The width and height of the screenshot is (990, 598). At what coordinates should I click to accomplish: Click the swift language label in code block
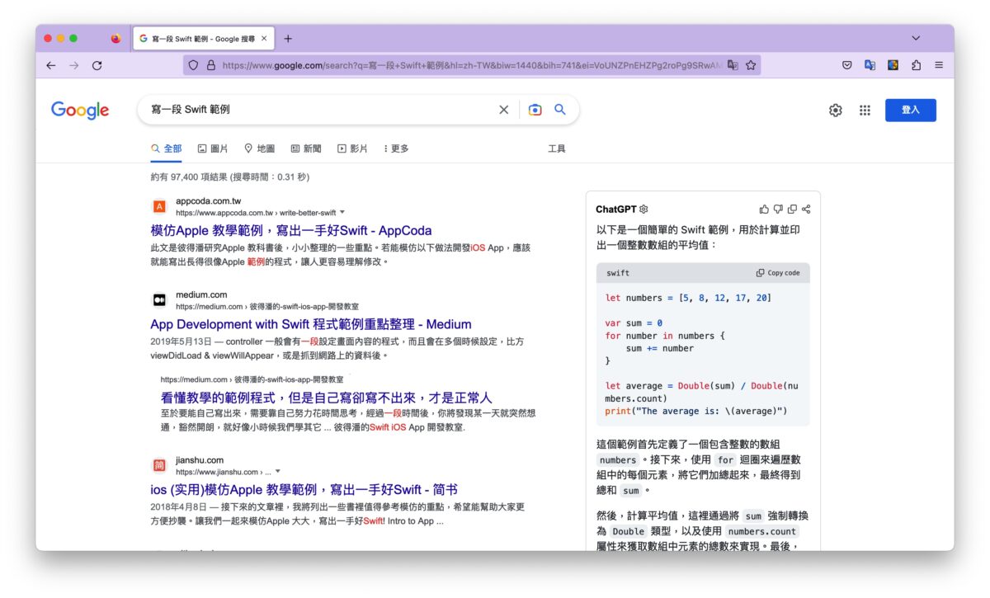click(x=618, y=273)
